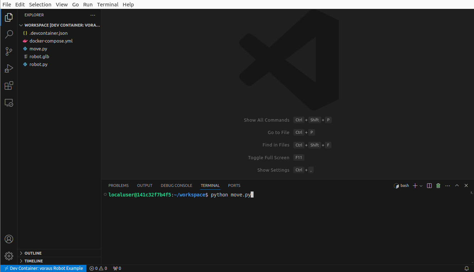This screenshot has height=272, width=474.
Task: Open the launch profile dropdown arrow
Action: pyautogui.click(x=421, y=185)
